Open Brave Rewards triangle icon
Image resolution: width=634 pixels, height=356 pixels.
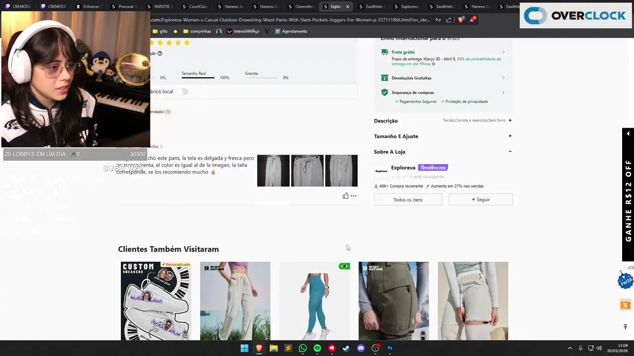[x=472, y=20]
